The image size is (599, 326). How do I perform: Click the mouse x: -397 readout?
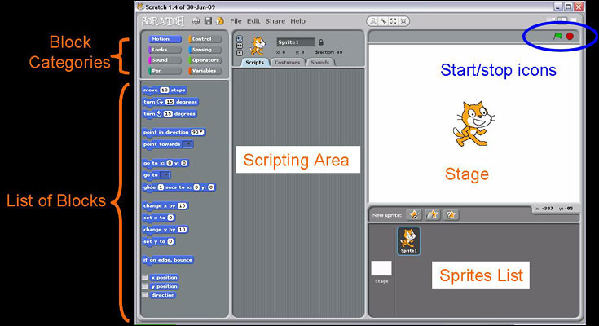[544, 209]
